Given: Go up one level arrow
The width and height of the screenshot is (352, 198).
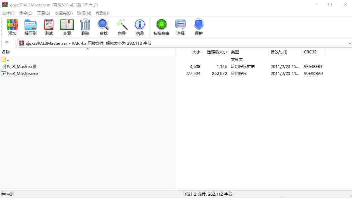Looking at the screenshot, I should [7, 43].
